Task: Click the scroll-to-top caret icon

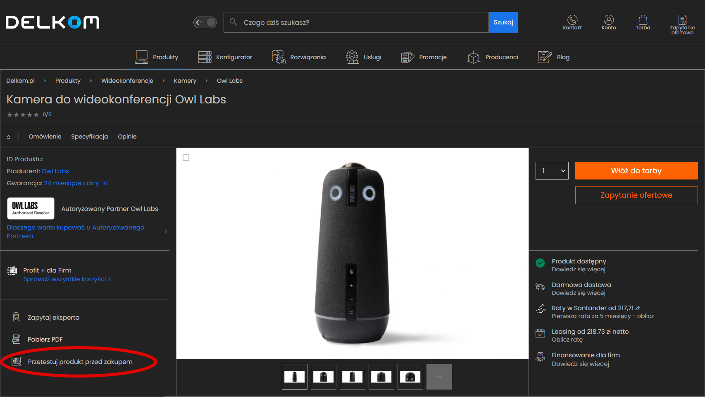Action: 8,136
